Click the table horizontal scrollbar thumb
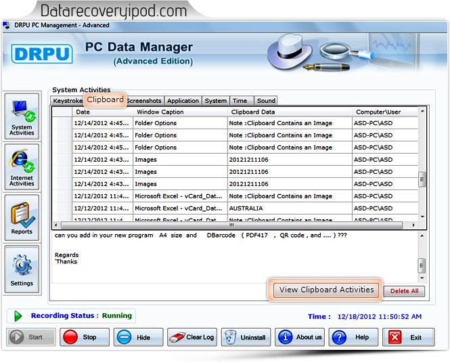 coord(232,225)
